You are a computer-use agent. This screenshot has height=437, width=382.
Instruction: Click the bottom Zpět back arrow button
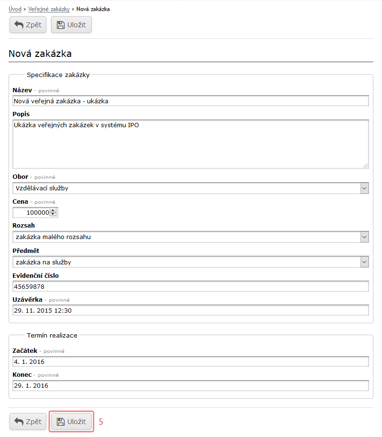pos(28,422)
